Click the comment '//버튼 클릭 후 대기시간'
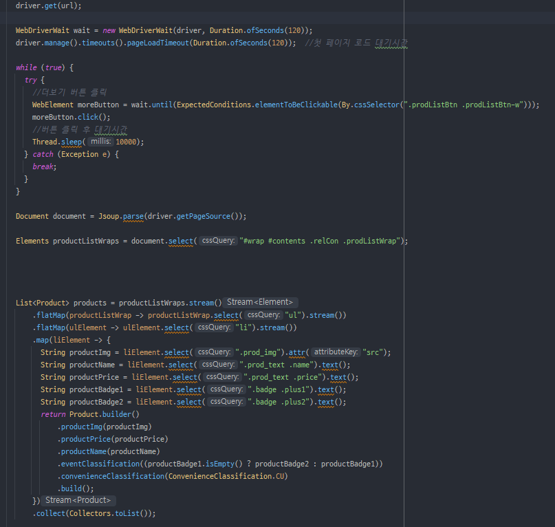The width and height of the screenshot is (555, 527). tap(80, 129)
